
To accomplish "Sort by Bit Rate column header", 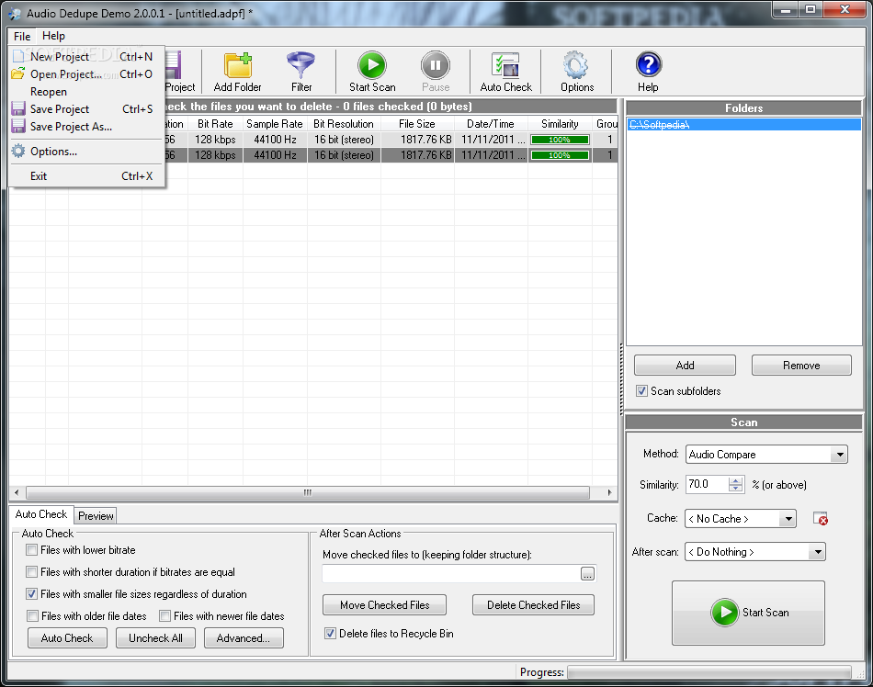I will point(215,124).
